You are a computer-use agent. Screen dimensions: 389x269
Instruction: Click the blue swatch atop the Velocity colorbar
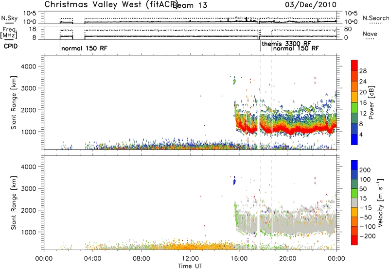coord(354,165)
